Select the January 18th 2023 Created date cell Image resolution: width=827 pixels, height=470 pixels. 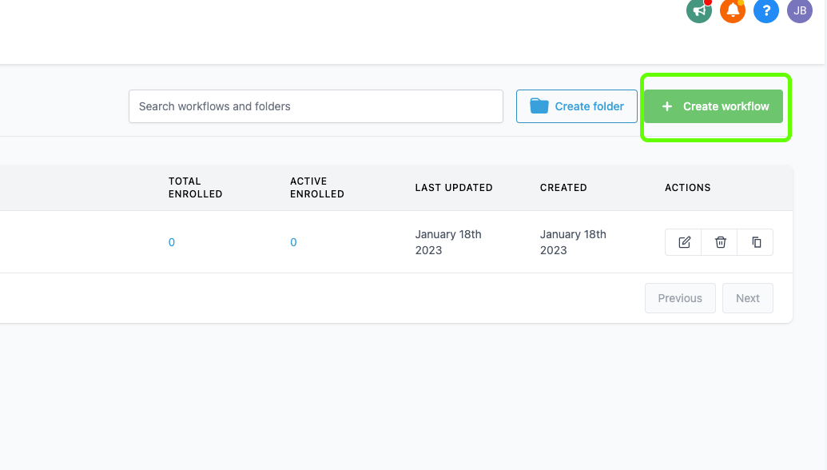[573, 242]
